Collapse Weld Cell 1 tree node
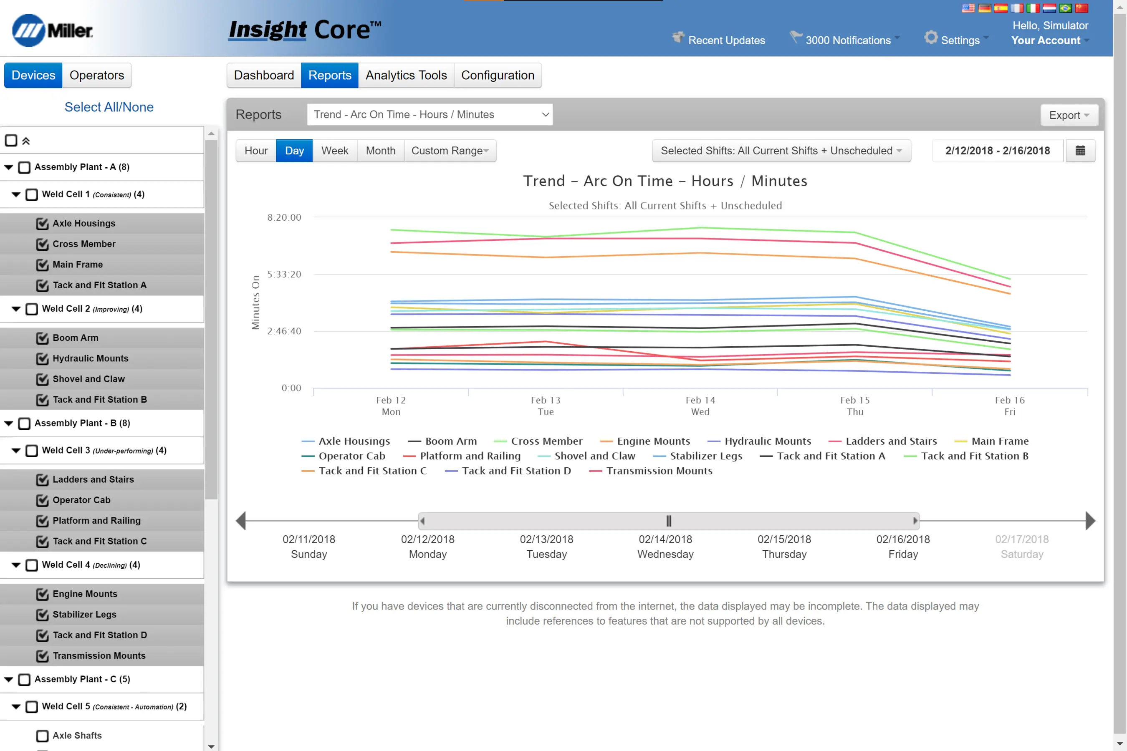Viewport: 1127px width, 751px height. point(16,194)
